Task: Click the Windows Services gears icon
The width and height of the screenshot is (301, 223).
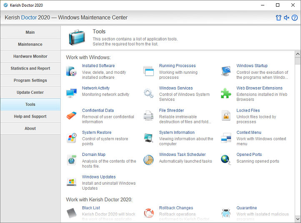Action: [x=148, y=93]
